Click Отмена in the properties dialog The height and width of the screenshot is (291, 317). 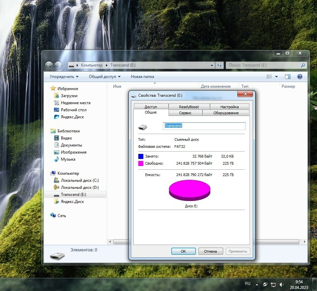coord(210,251)
